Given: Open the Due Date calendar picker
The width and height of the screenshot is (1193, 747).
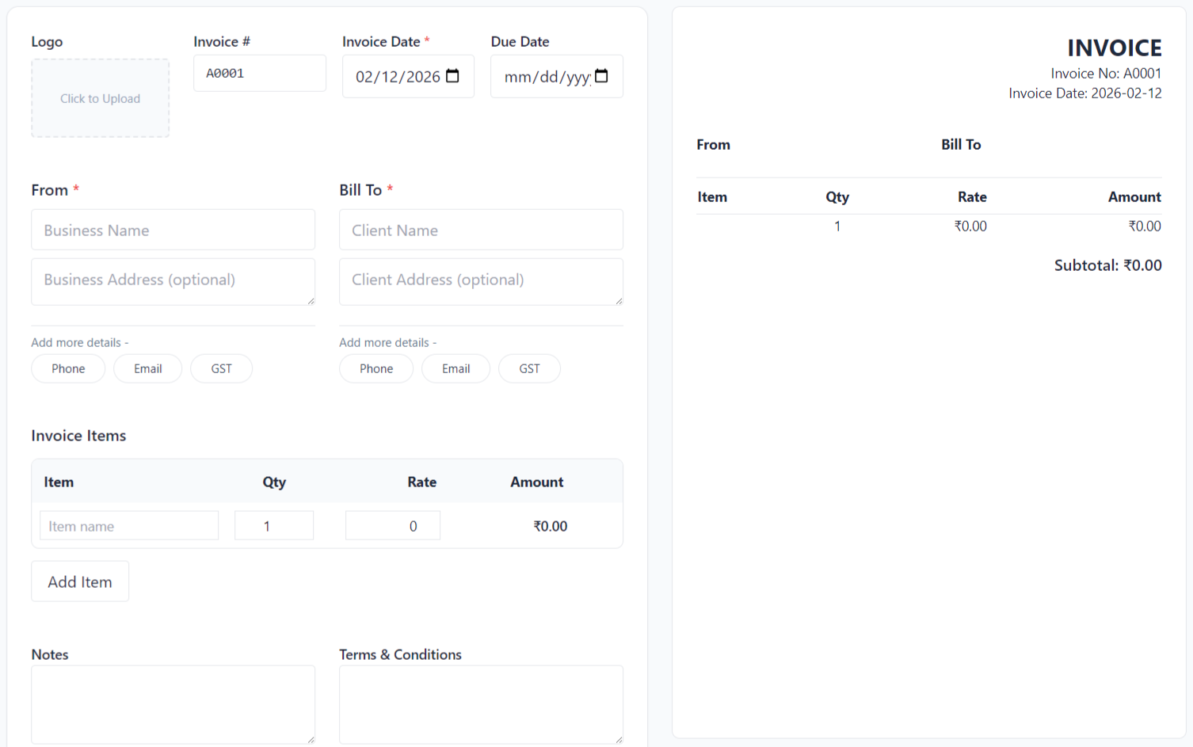Looking at the screenshot, I should point(601,76).
